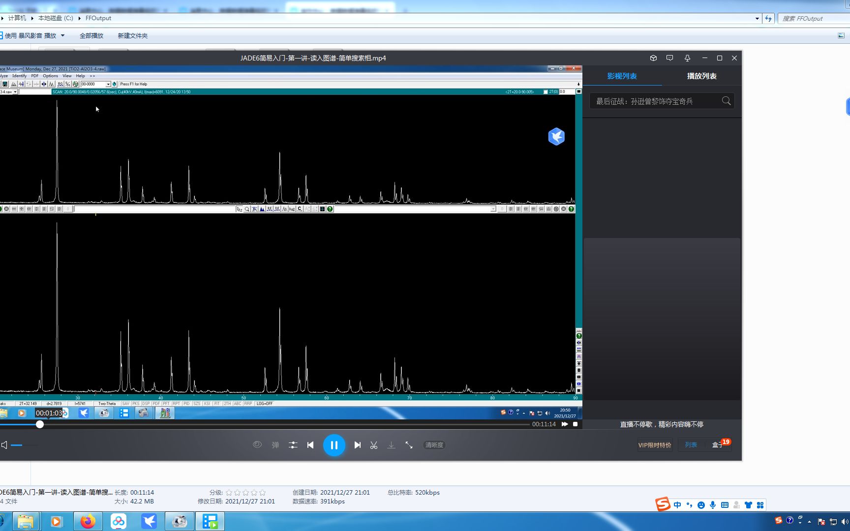Toggle the 列表 panel button

[x=691, y=445]
